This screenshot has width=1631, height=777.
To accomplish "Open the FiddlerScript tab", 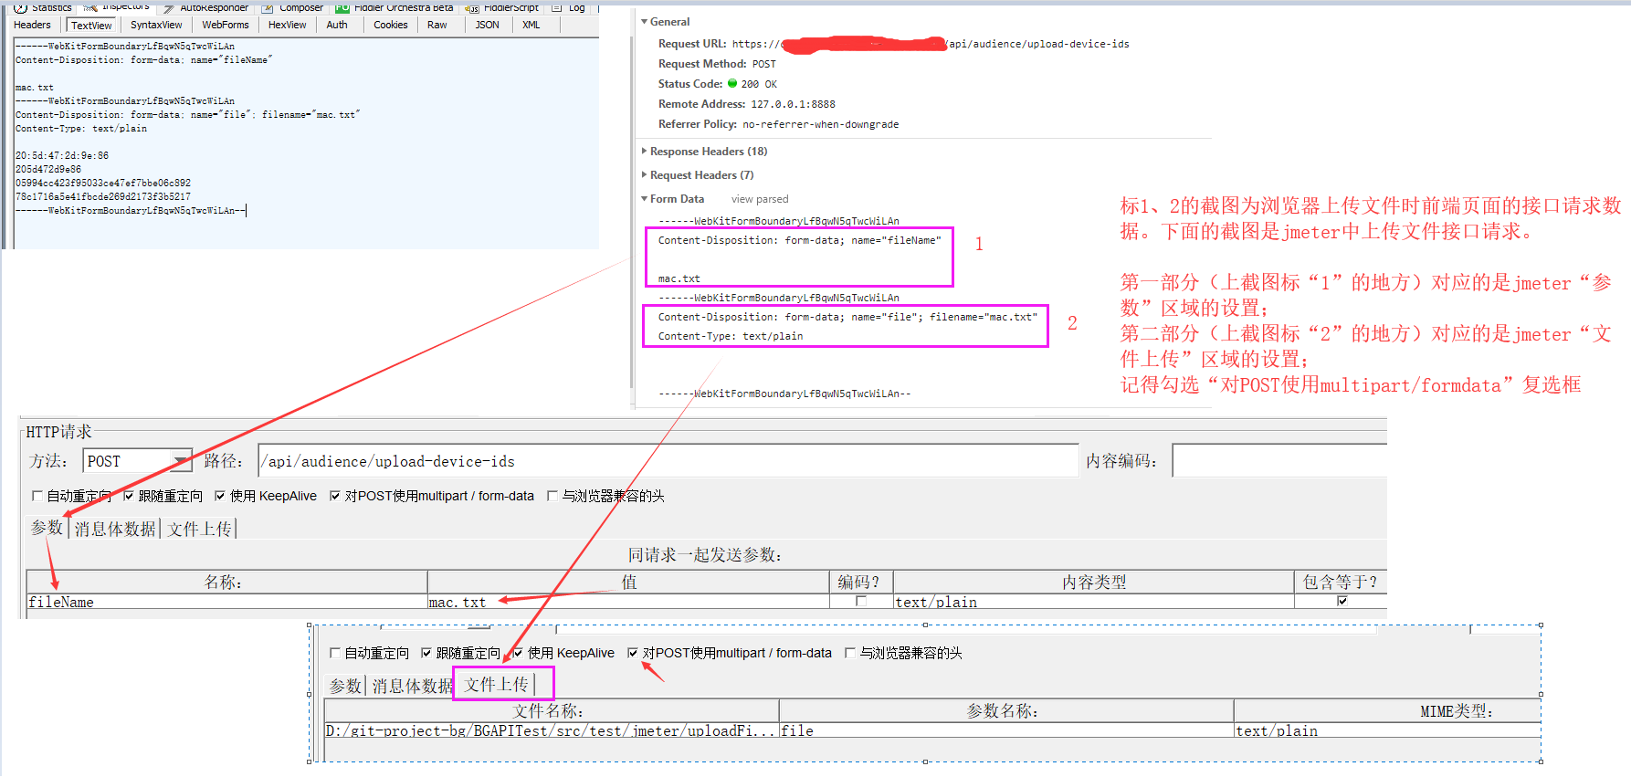I will [x=503, y=7].
